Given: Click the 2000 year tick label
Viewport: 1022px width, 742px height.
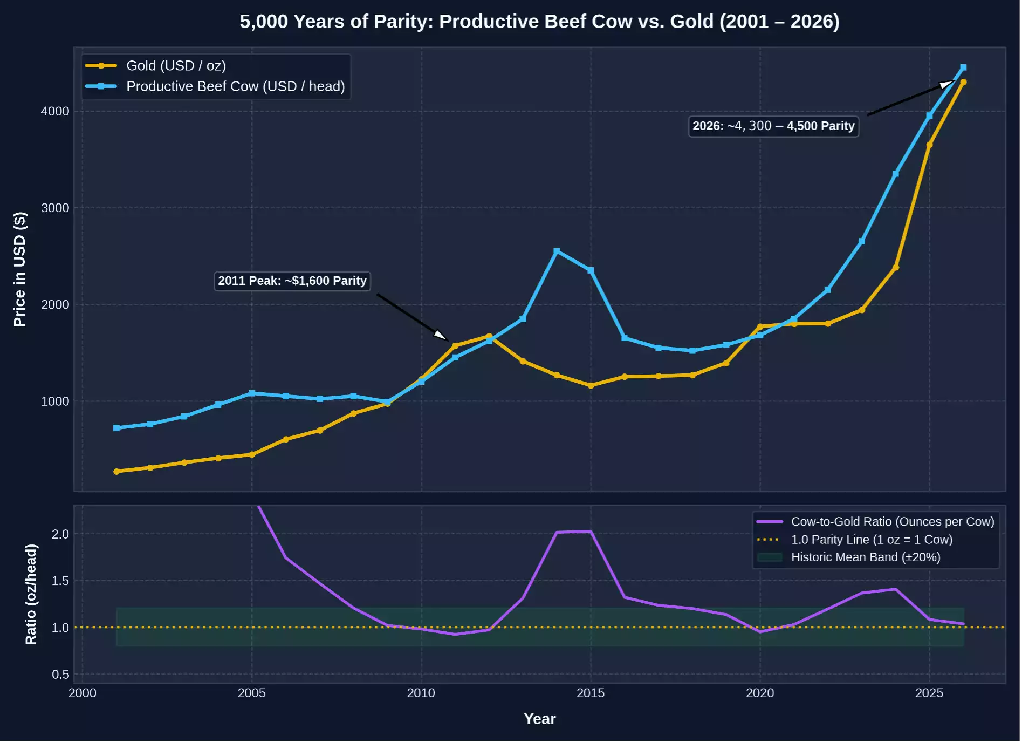Looking at the screenshot, I should [83, 693].
